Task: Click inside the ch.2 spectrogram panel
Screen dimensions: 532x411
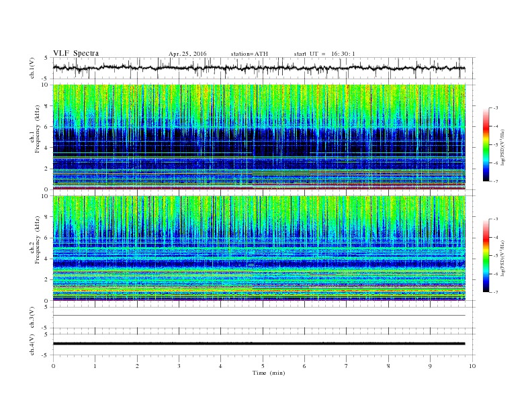Action: click(259, 248)
